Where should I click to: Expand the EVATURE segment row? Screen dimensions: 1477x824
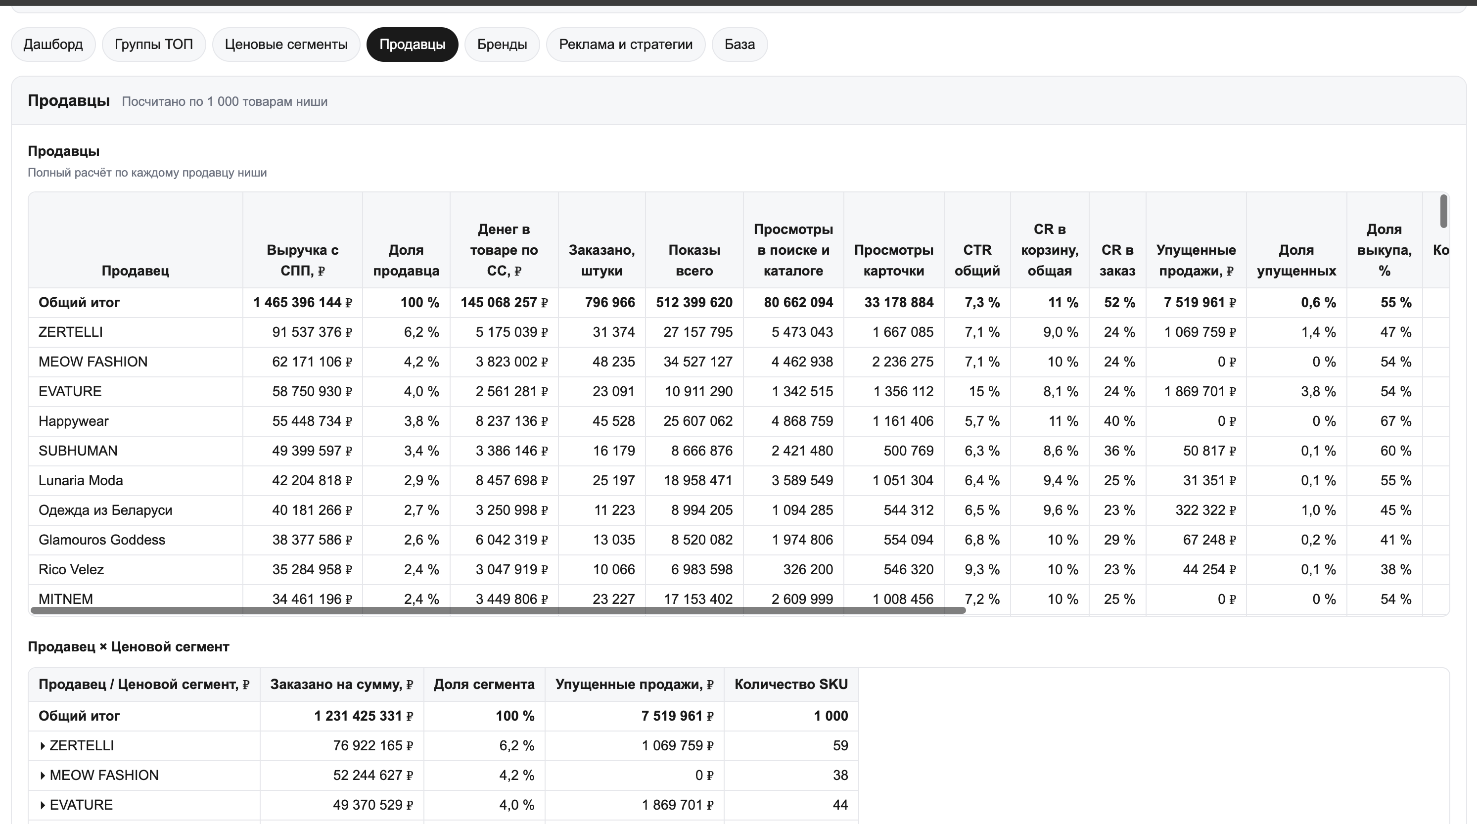(43, 805)
